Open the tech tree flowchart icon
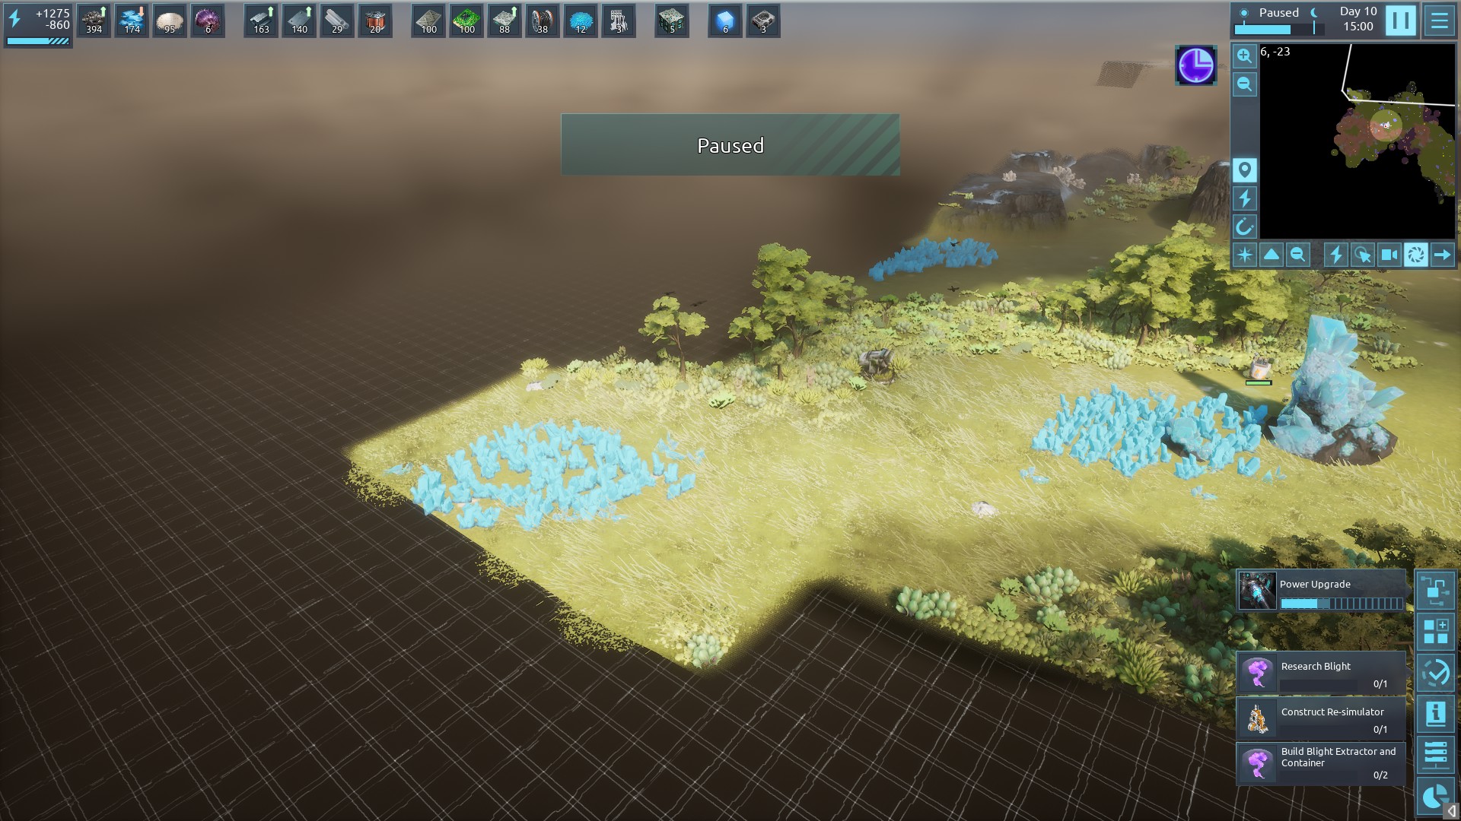 [1435, 590]
